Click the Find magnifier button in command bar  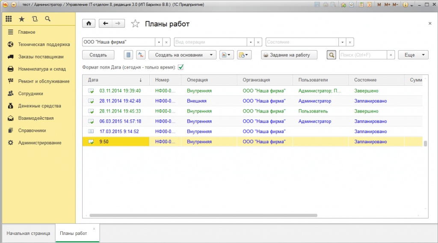331,55
